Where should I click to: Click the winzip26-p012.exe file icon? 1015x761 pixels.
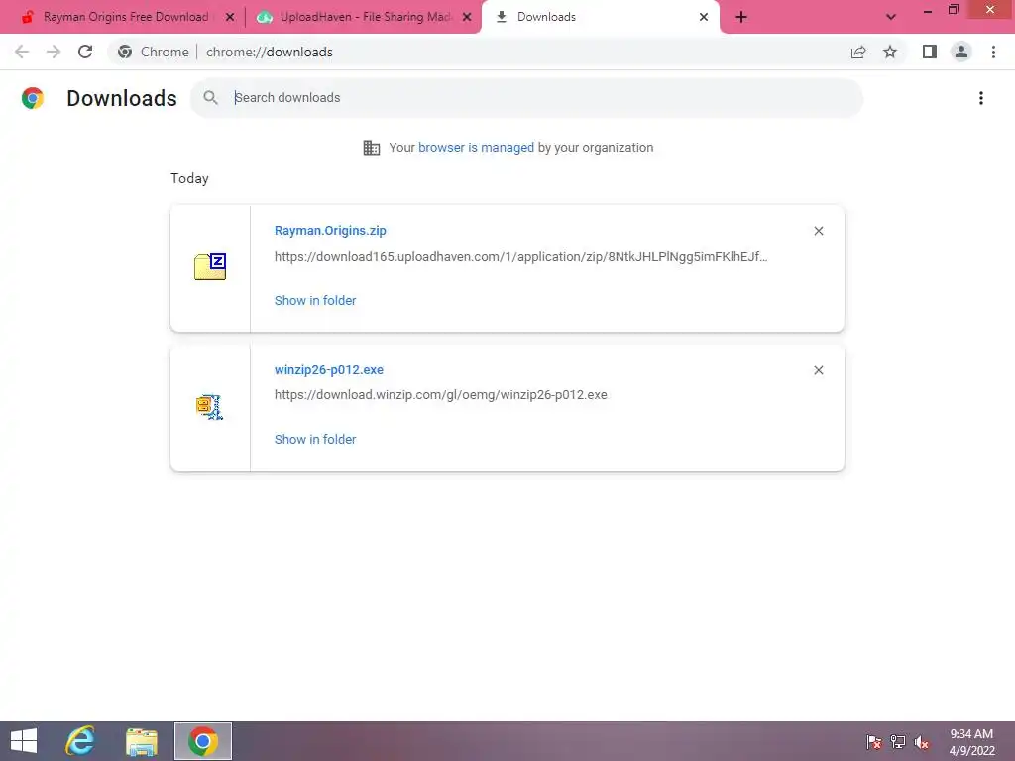(210, 407)
